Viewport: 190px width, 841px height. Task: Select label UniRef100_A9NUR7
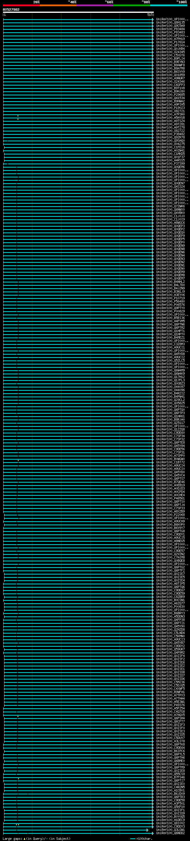click(170, 78)
